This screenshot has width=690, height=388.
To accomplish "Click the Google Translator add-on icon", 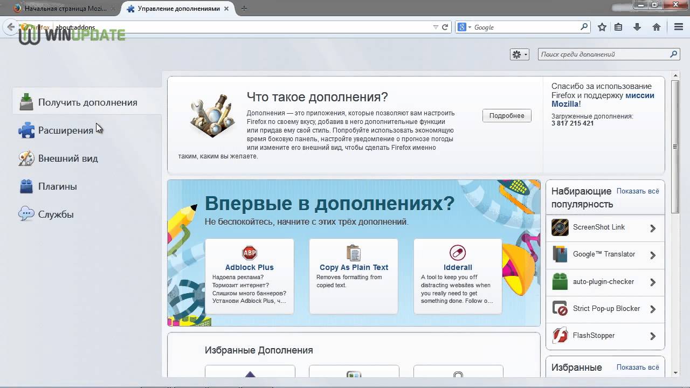I will tap(560, 254).
